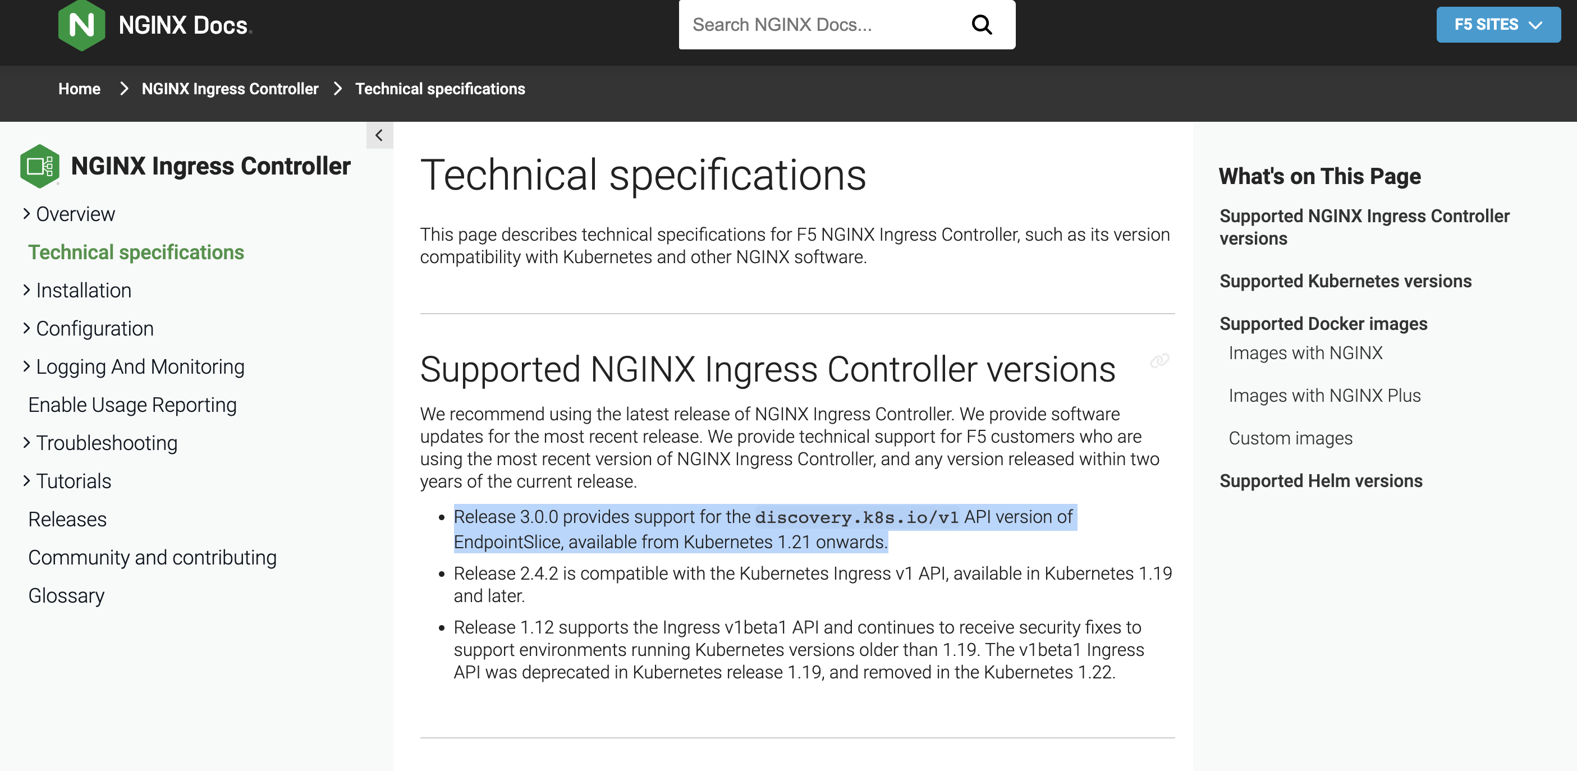Click the search magnifier icon
1577x771 pixels.
point(982,25)
